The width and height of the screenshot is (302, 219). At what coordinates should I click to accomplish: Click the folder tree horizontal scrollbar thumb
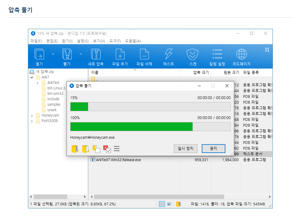pyautogui.click(x=50, y=197)
